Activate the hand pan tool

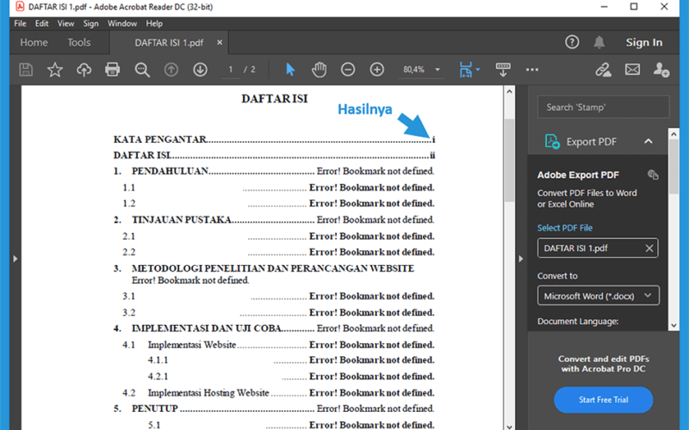coord(319,70)
